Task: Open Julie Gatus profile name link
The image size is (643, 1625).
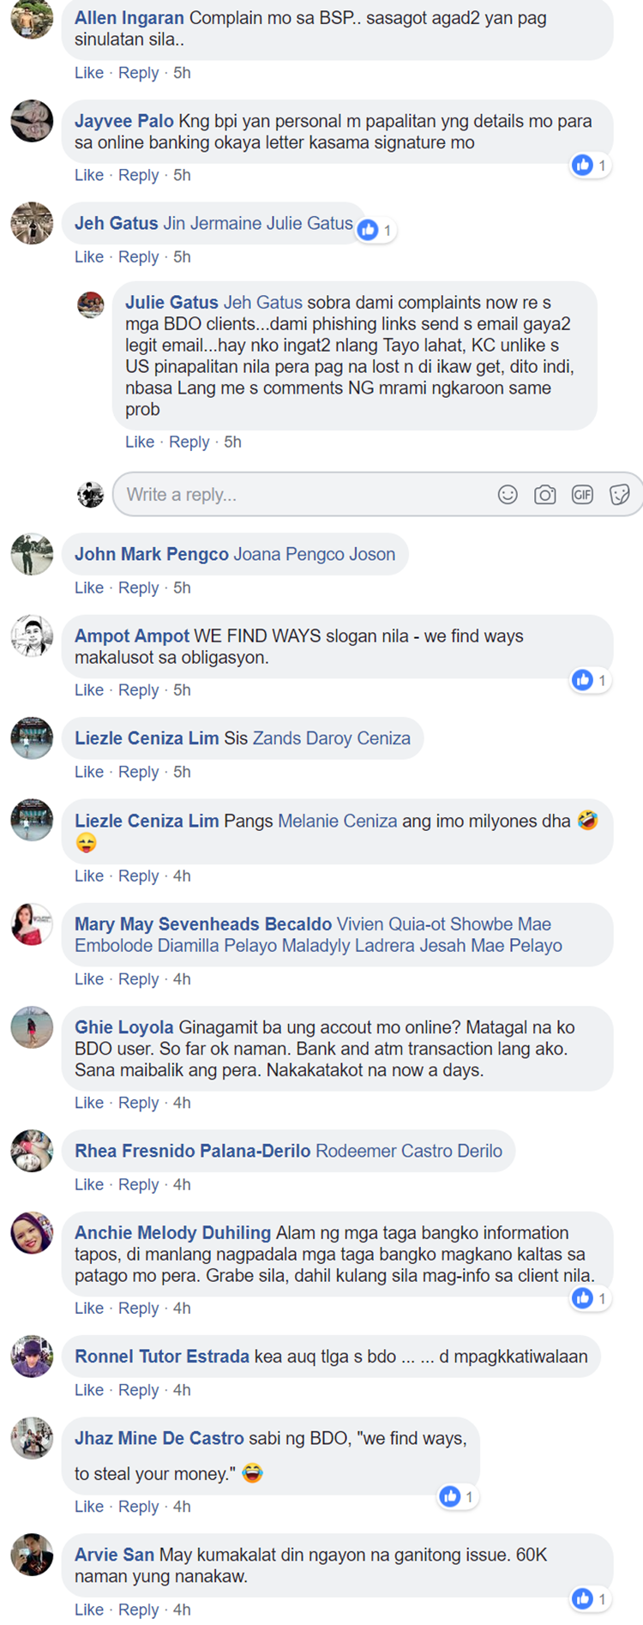Action: [171, 303]
